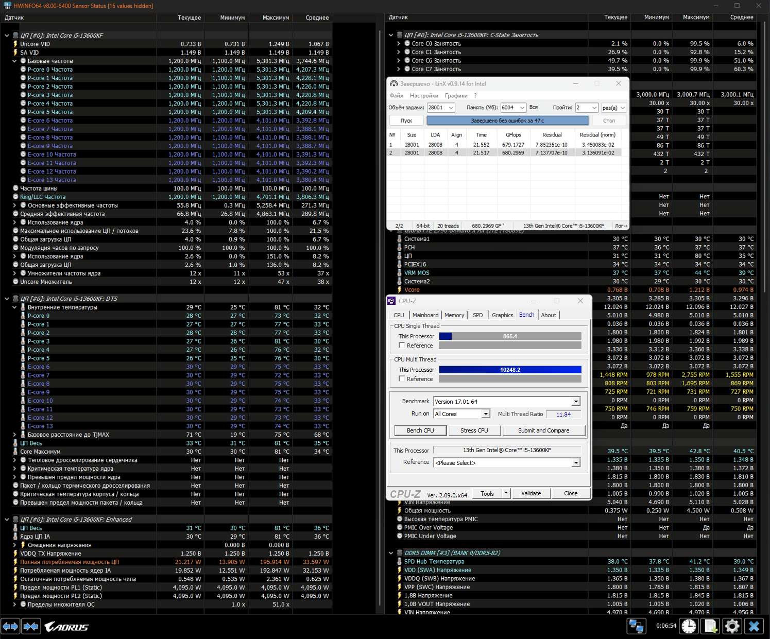Select LinX result row with 680.2969 GFlops
The image size is (770, 639).
[505, 153]
